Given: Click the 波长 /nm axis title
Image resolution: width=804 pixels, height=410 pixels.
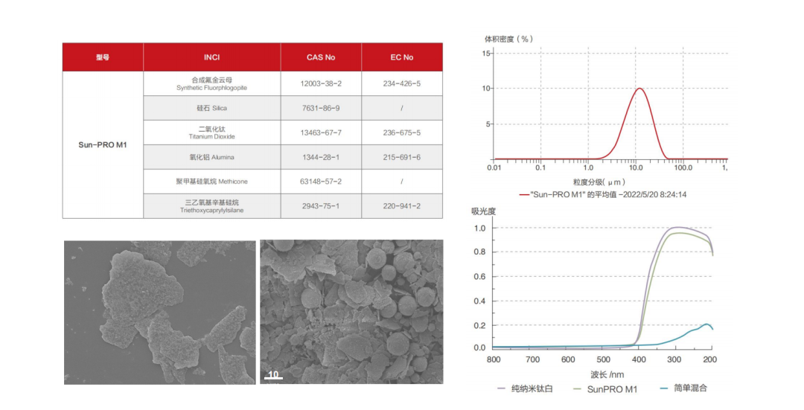Looking at the screenshot, I should click(x=607, y=374).
